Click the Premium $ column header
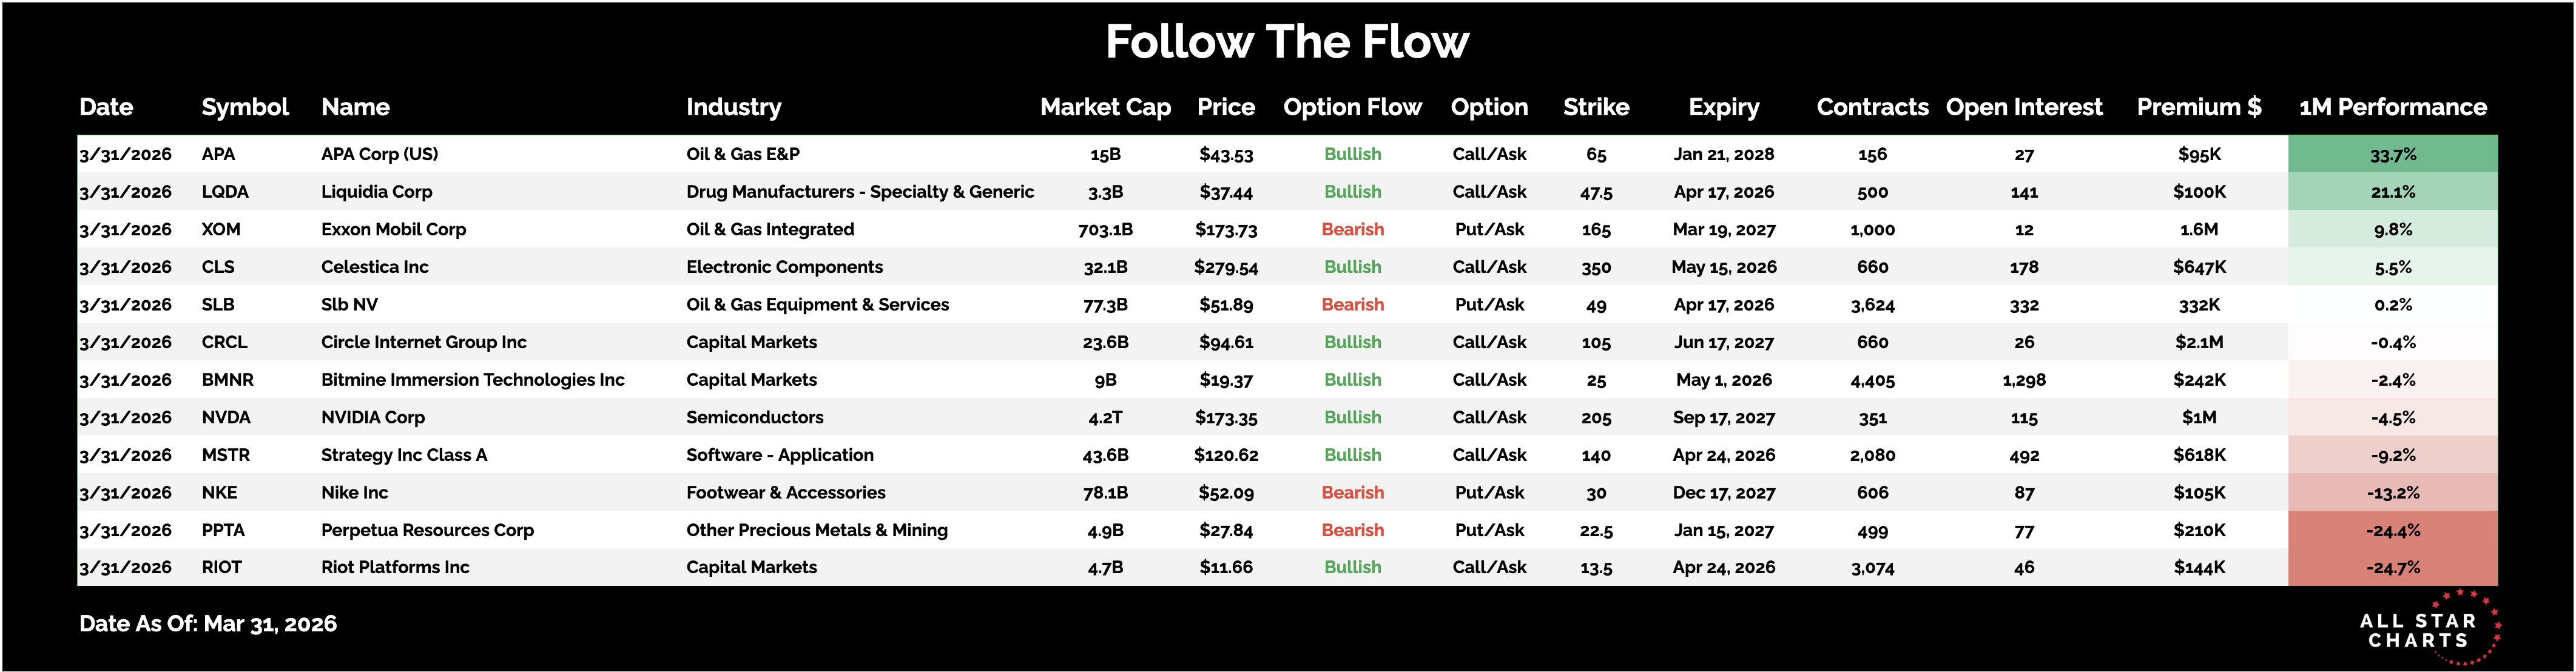2576x672 pixels. click(2198, 107)
